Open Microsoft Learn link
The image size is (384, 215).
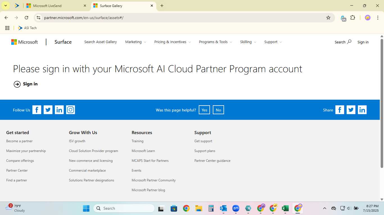tap(143, 151)
